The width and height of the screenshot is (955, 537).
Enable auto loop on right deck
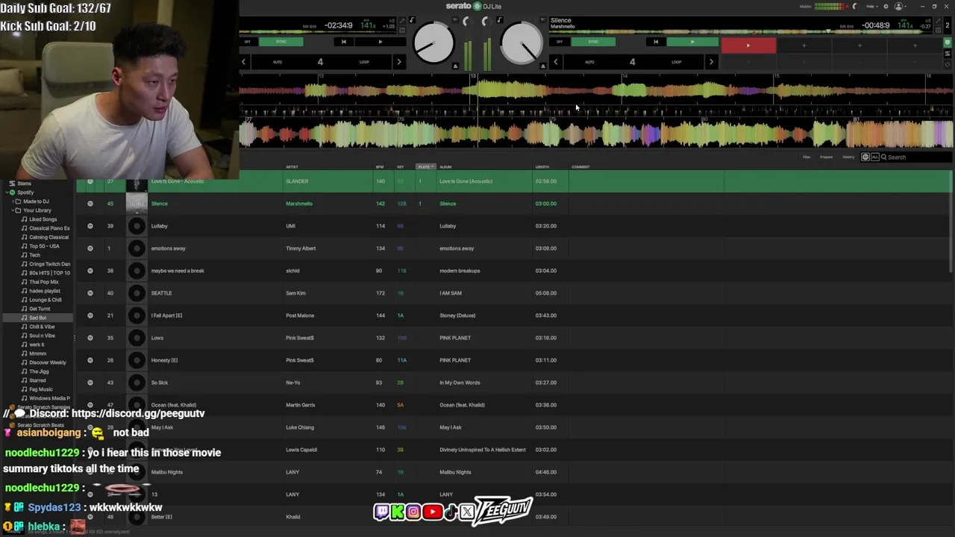(x=589, y=62)
